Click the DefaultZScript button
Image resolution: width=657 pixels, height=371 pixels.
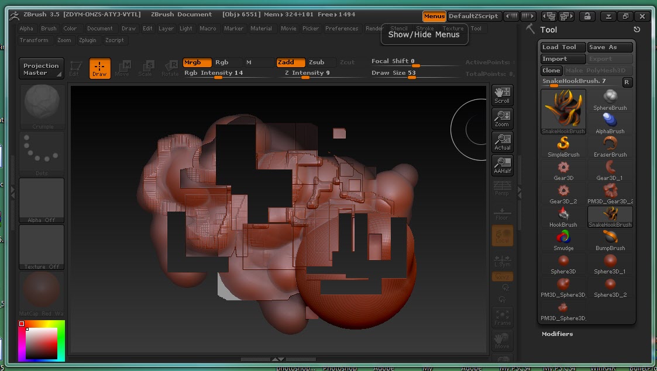point(473,16)
